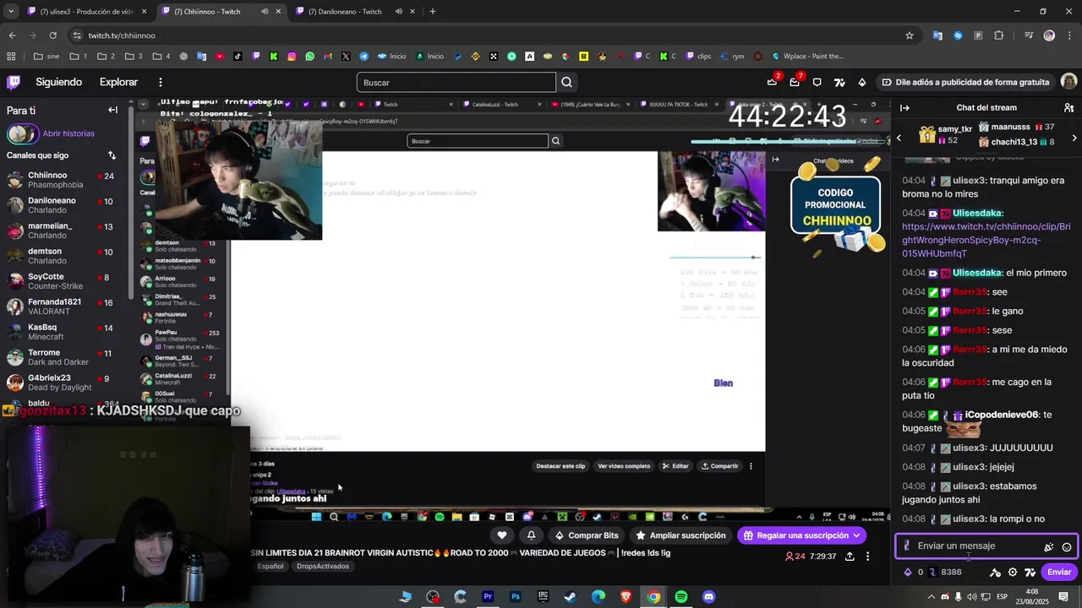Reload the page
1082x608 pixels.
pos(52,35)
